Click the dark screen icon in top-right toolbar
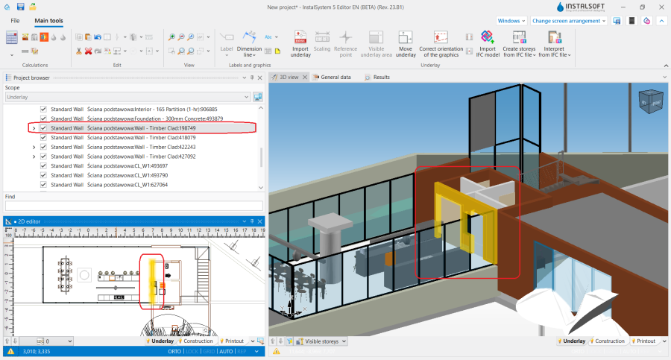Image resolution: width=671 pixels, height=360 pixels. (x=631, y=21)
